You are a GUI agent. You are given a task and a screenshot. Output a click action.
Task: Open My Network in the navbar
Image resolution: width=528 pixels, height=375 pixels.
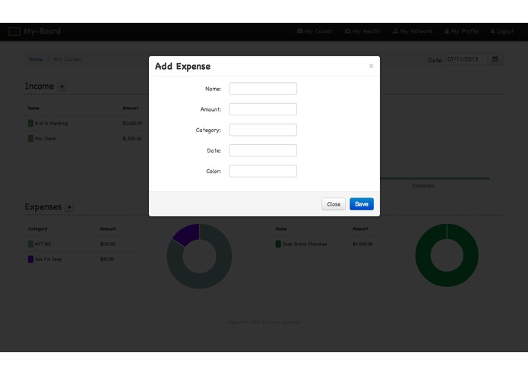tap(413, 31)
